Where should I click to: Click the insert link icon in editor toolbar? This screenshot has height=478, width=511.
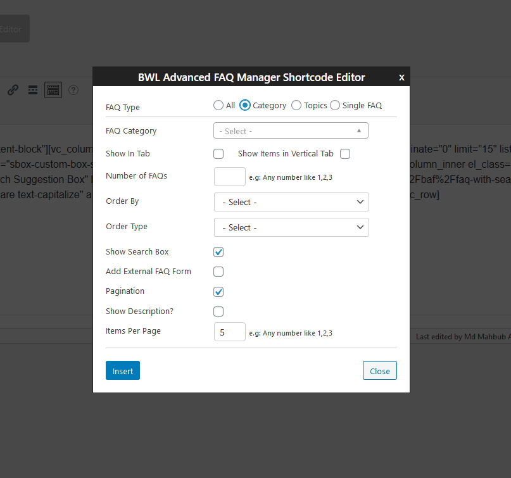pos(13,90)
